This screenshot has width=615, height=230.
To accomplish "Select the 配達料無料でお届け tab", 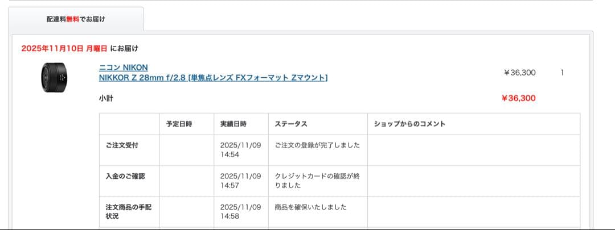I will coord(76,19).
